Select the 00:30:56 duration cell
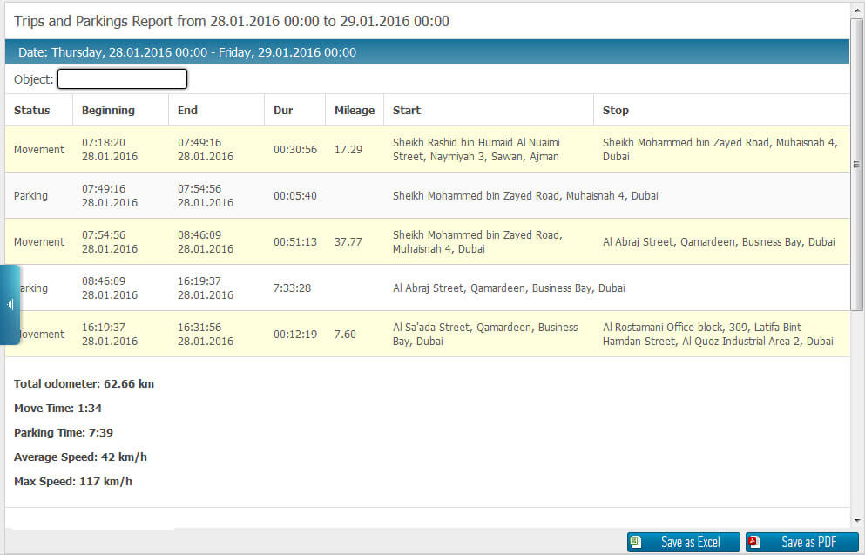This screenshot has width=865, height=555. pos(295,150)
